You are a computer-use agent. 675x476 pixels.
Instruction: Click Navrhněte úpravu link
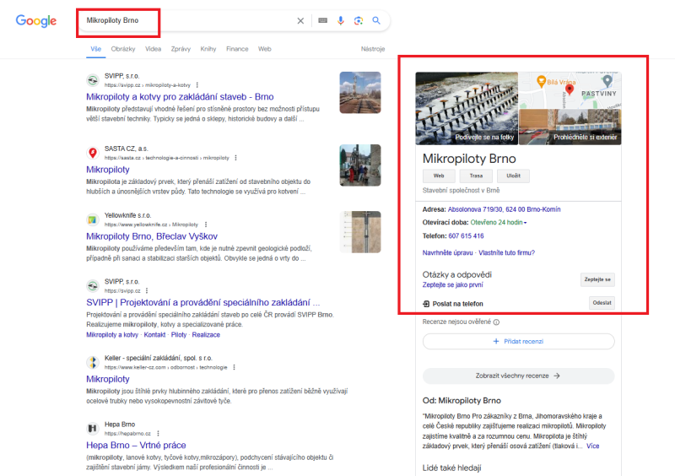447,253
